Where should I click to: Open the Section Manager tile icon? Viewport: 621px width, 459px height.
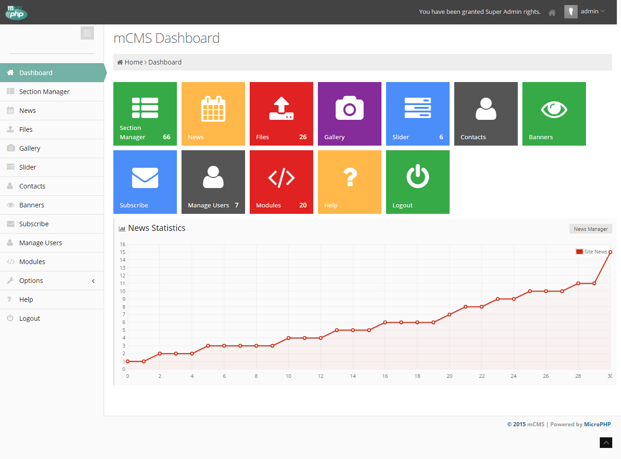tap(145, 108)
